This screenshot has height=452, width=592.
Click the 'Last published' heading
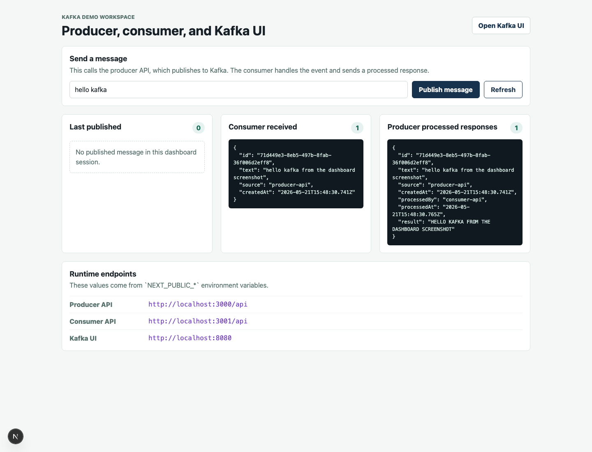pyautogui.click(x=95, y=127)
